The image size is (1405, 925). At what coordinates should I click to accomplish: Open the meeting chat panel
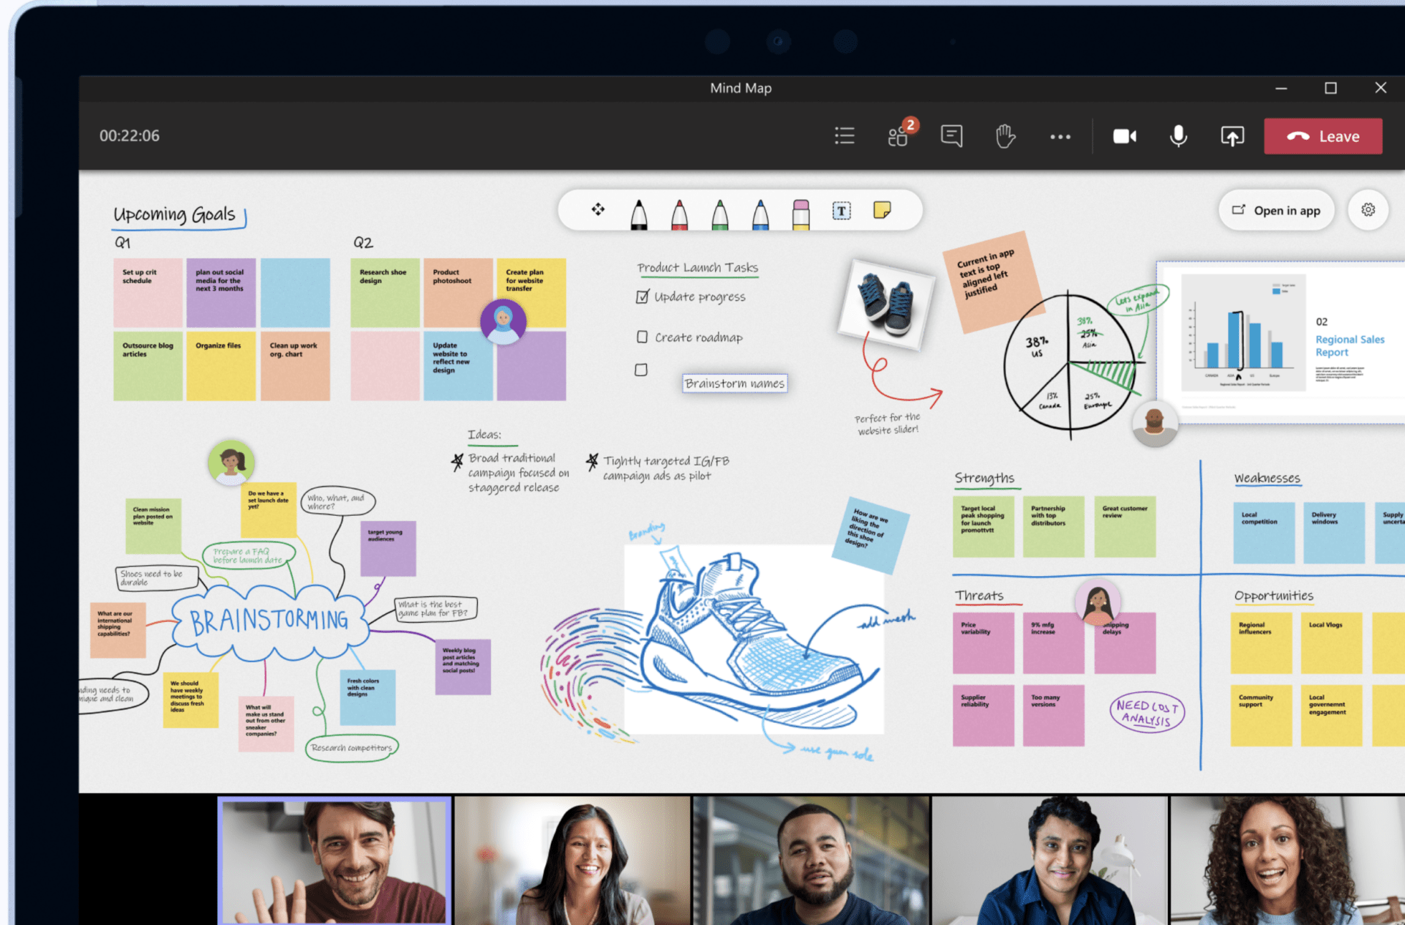coord(951,136)
